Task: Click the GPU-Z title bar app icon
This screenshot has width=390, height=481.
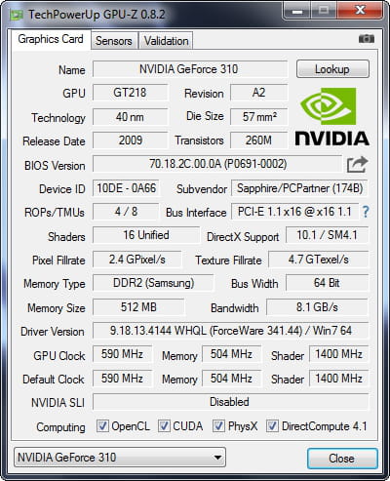Action: [x=16, y=15]
